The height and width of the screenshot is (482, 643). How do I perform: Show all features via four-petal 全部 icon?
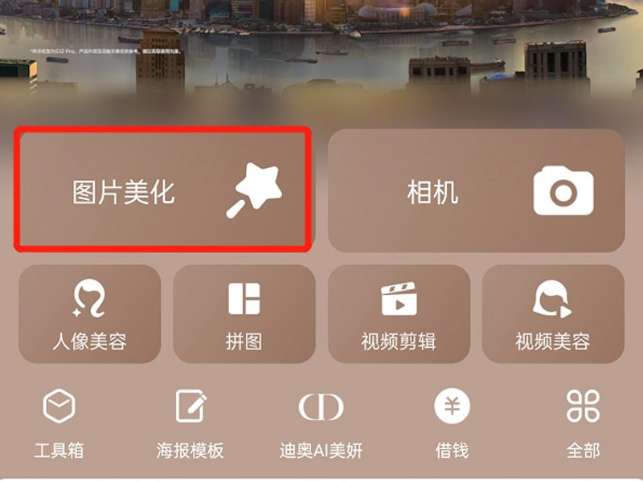[583, 406]
